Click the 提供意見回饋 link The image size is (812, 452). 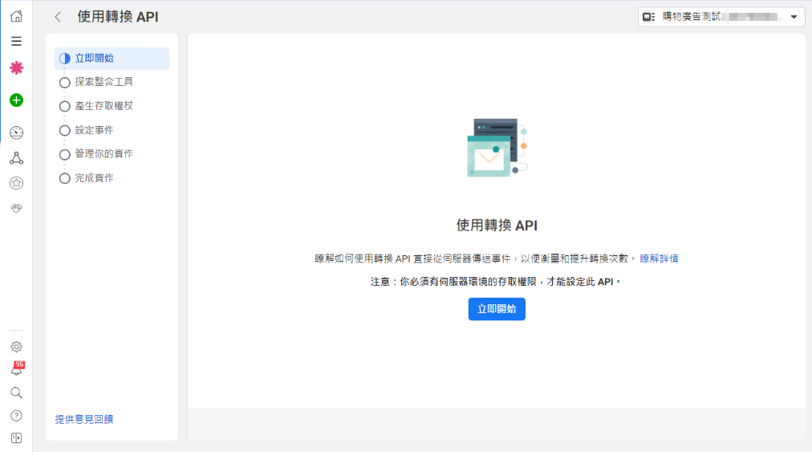[x=84, y=419]
